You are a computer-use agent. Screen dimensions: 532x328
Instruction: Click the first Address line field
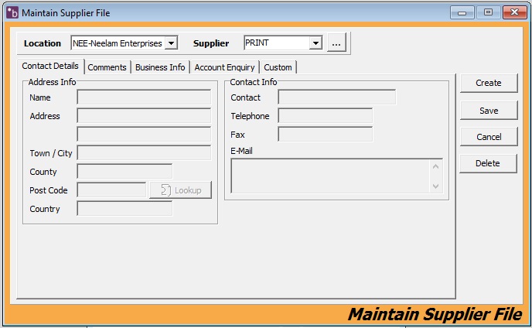tap(144, 116)
